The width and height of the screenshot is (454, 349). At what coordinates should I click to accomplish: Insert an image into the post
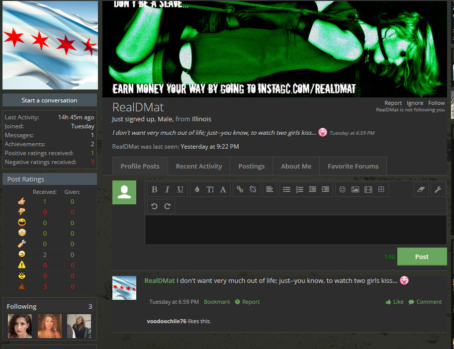[x=355, y=189]
